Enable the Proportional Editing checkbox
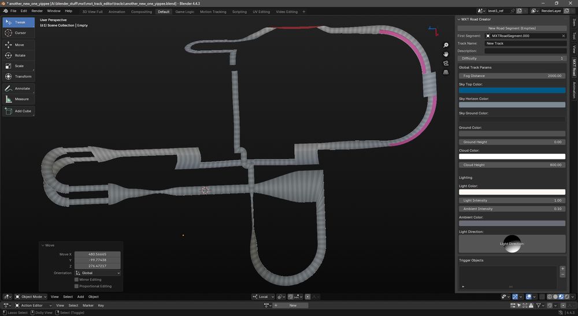This screenshot has width=578, height=316. pos(77,286)
